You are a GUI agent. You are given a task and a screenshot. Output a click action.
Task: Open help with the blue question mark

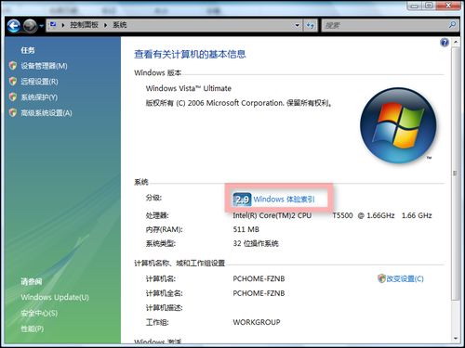pos(445,43)
